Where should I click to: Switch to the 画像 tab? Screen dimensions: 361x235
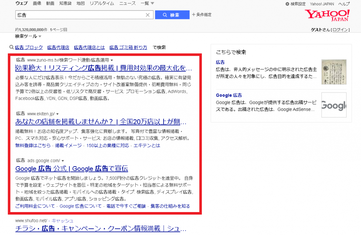(x=37, y=3)
